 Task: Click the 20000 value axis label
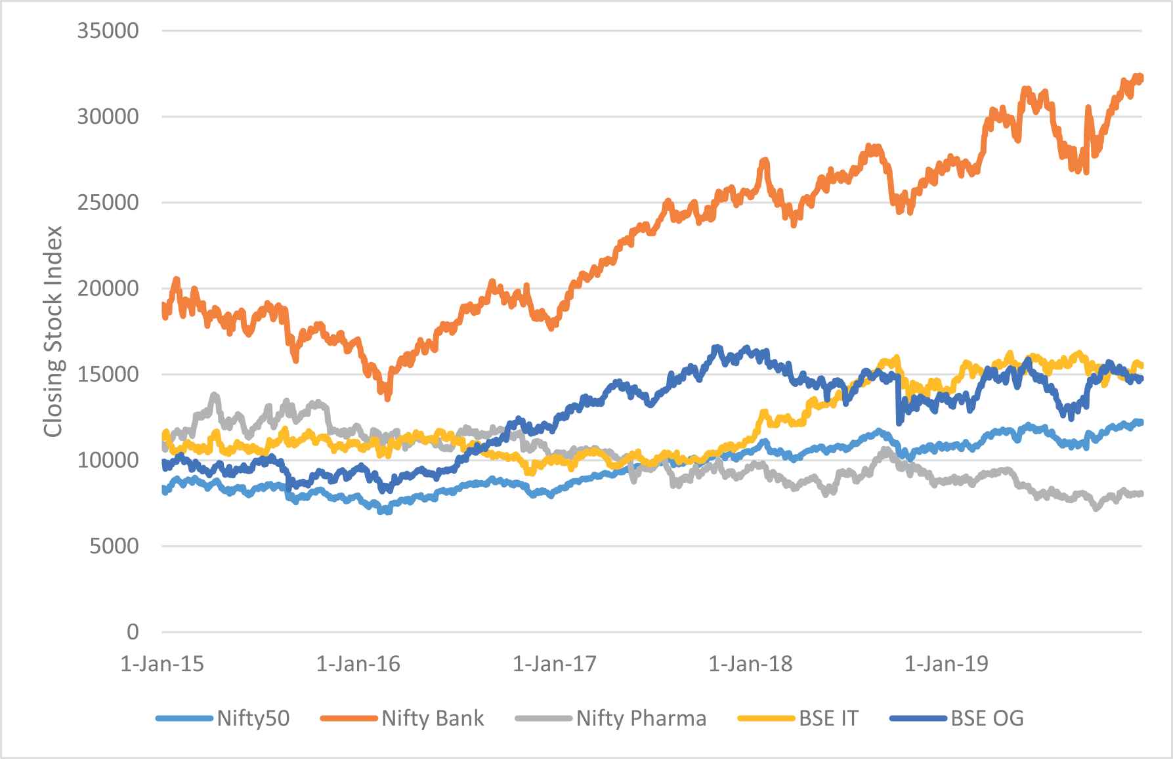[x=108, y=289]
